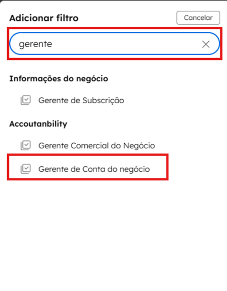This screenshot has height=291, width=227.
Task: Click the word negócio in the Conta option
Action: 136,169
